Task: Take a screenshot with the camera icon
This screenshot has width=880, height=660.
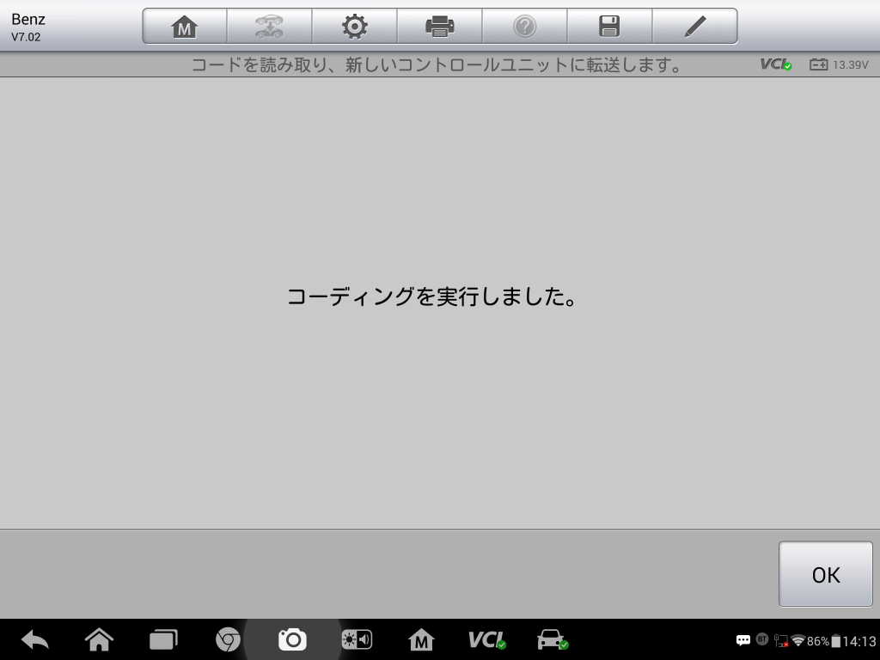Action: pyautogui.click(x=292, y=639)
